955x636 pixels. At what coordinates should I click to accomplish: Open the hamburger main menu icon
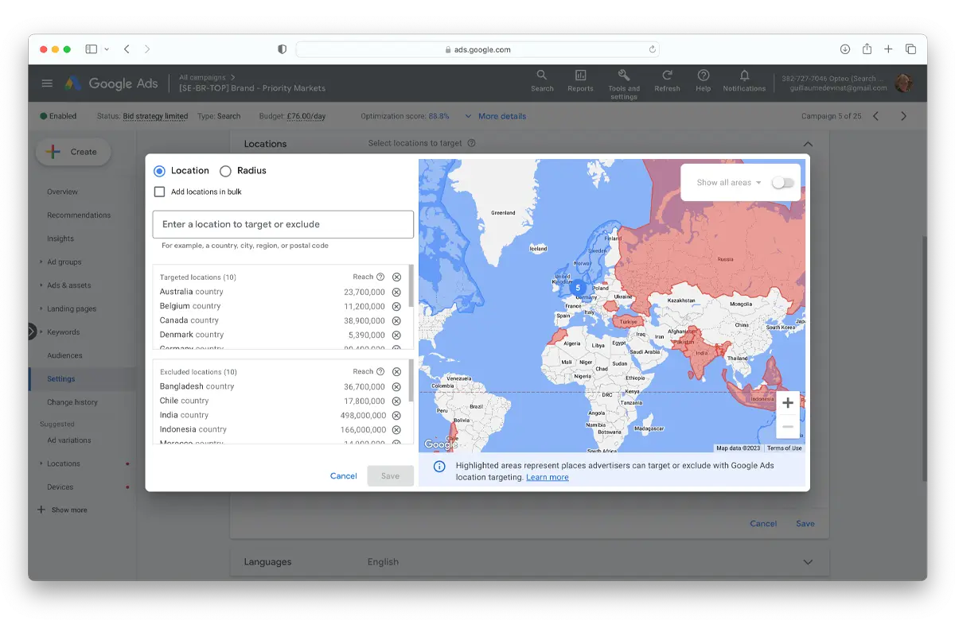tap(47, 83)
